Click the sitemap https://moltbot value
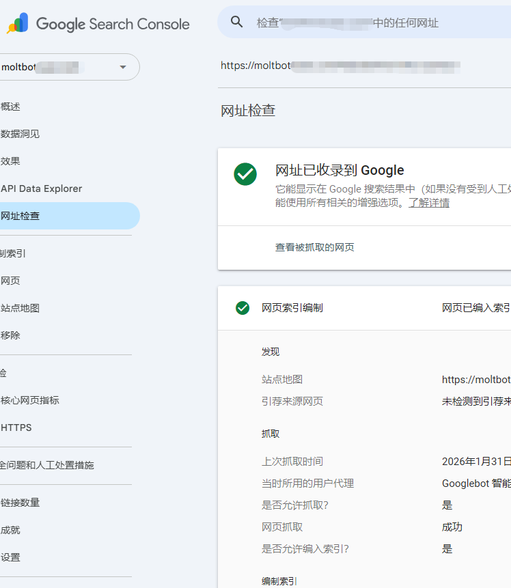The width and height of the screenshot is (511, 588). pos(476,380)
